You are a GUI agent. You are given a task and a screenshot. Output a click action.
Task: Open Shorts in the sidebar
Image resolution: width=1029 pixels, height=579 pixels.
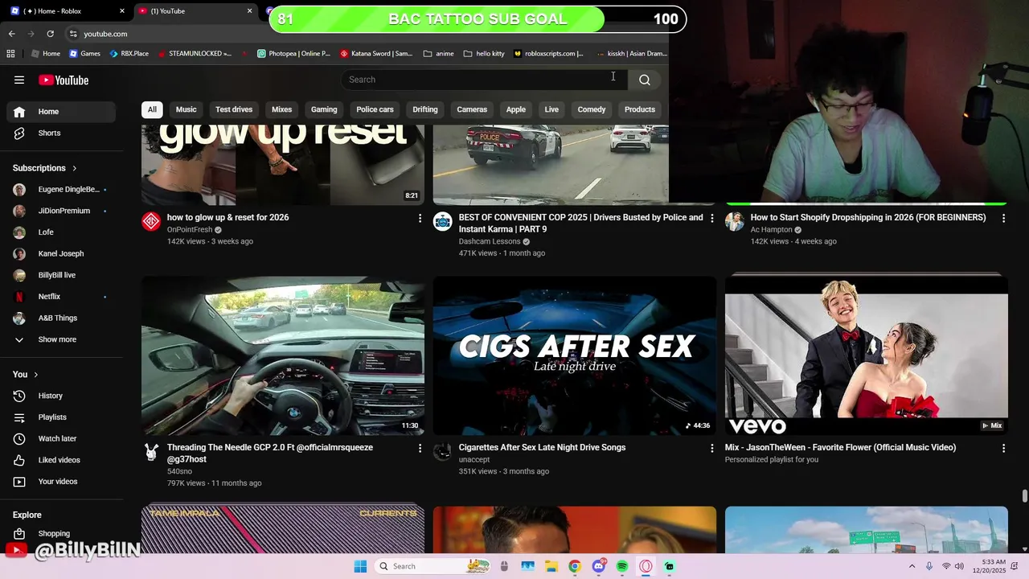pyautogui.click(x=61, y=133)
